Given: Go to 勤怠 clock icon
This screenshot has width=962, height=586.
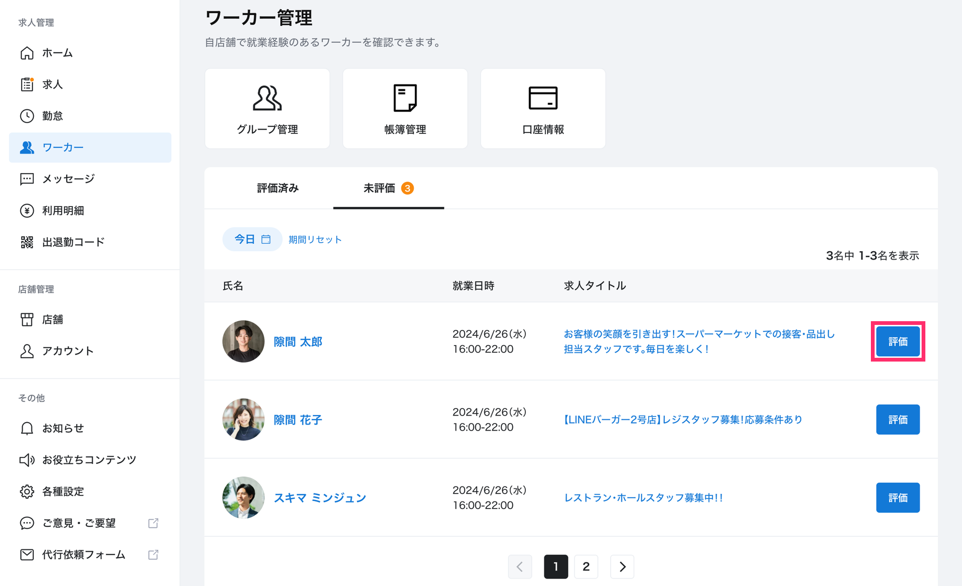Looking at the screenshot, I should (x=27, y=116).
